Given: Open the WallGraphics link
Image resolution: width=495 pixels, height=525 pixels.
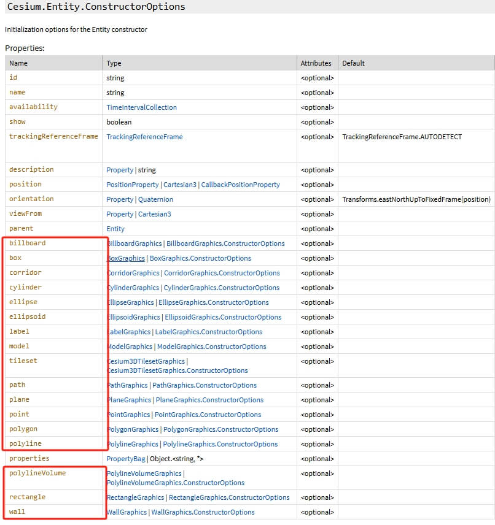Looking at the screenshot, I should point(127,512).
